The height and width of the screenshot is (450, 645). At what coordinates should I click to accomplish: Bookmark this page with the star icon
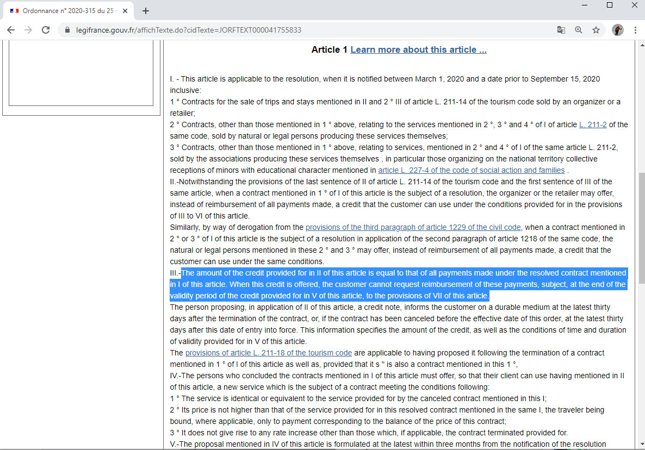(x=596, y=30)
